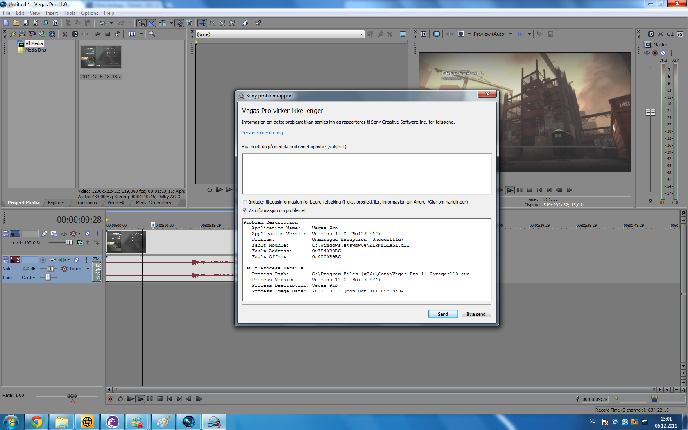Viewport: 688px width, 430px height.
Task: Open the Auto Ripple mode dropdown arrow
Action: coord(171,23)
